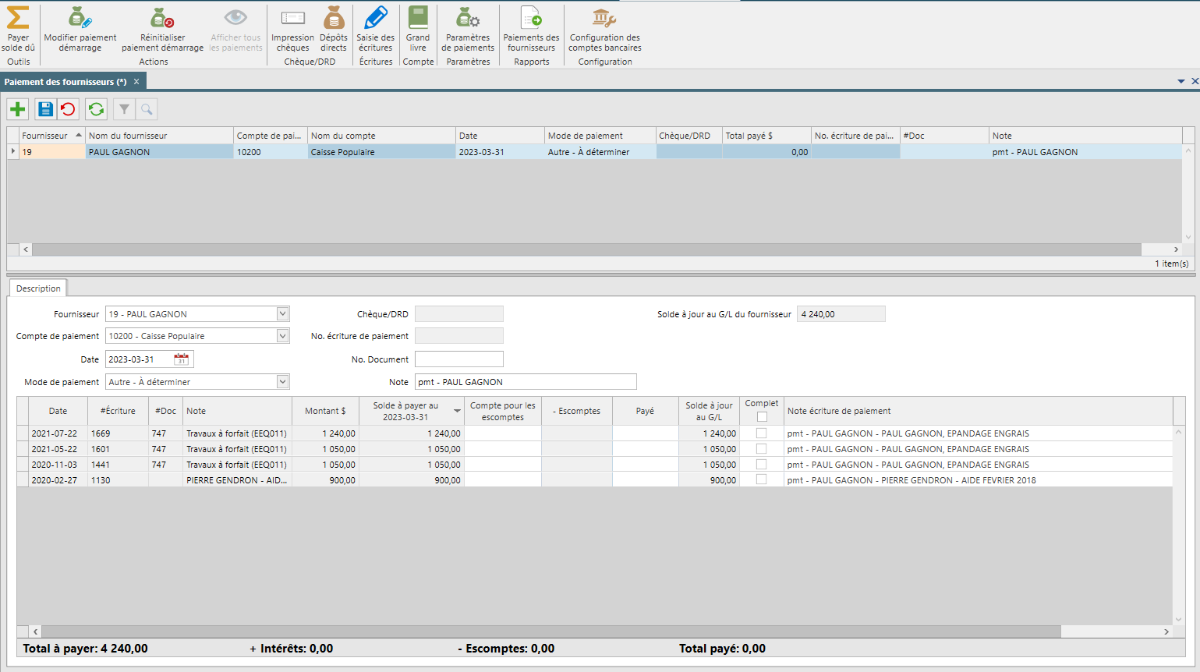
Task: Expand the Compte de paiement dropdown
Action: [282, 336]
